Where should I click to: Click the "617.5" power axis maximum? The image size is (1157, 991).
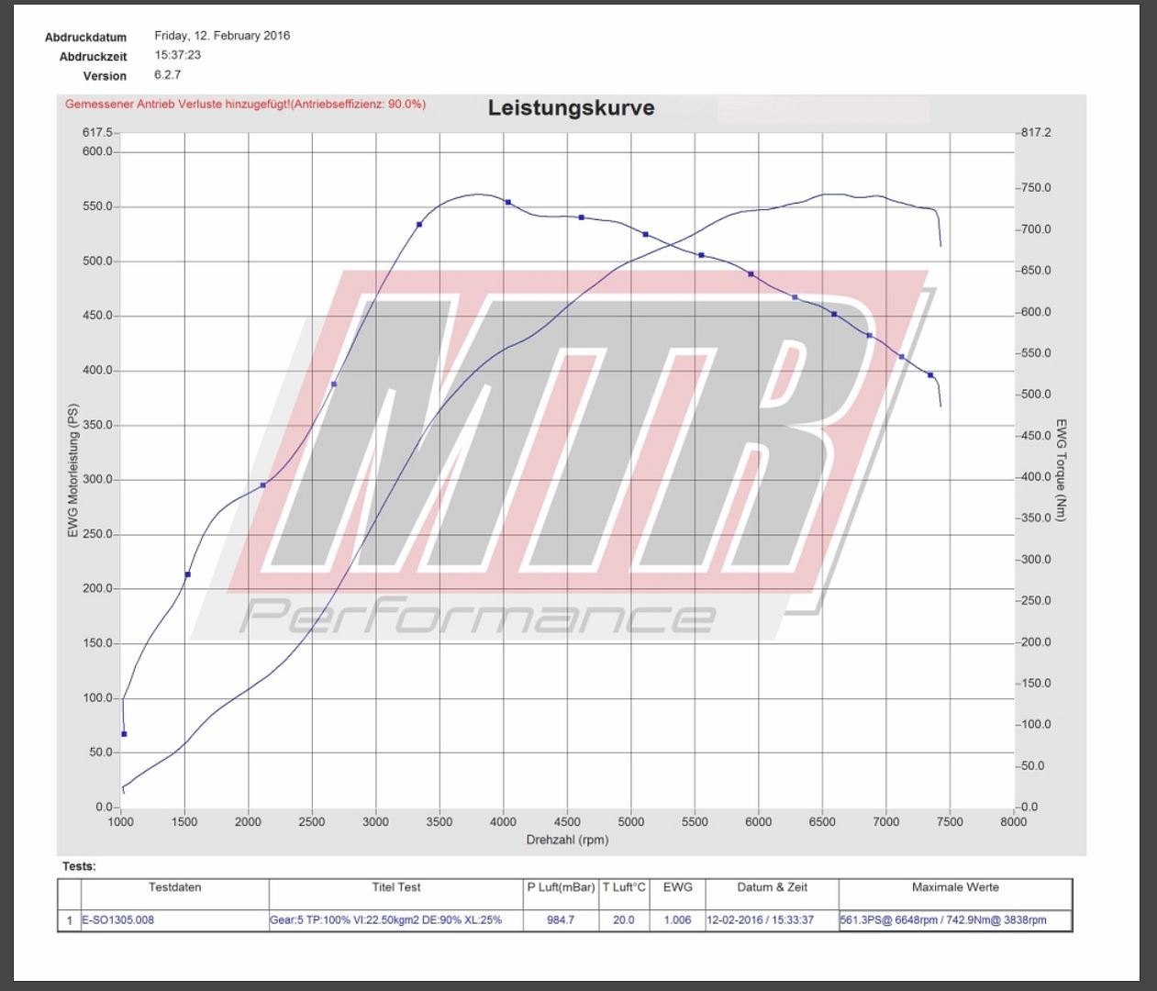coord(97,133)
